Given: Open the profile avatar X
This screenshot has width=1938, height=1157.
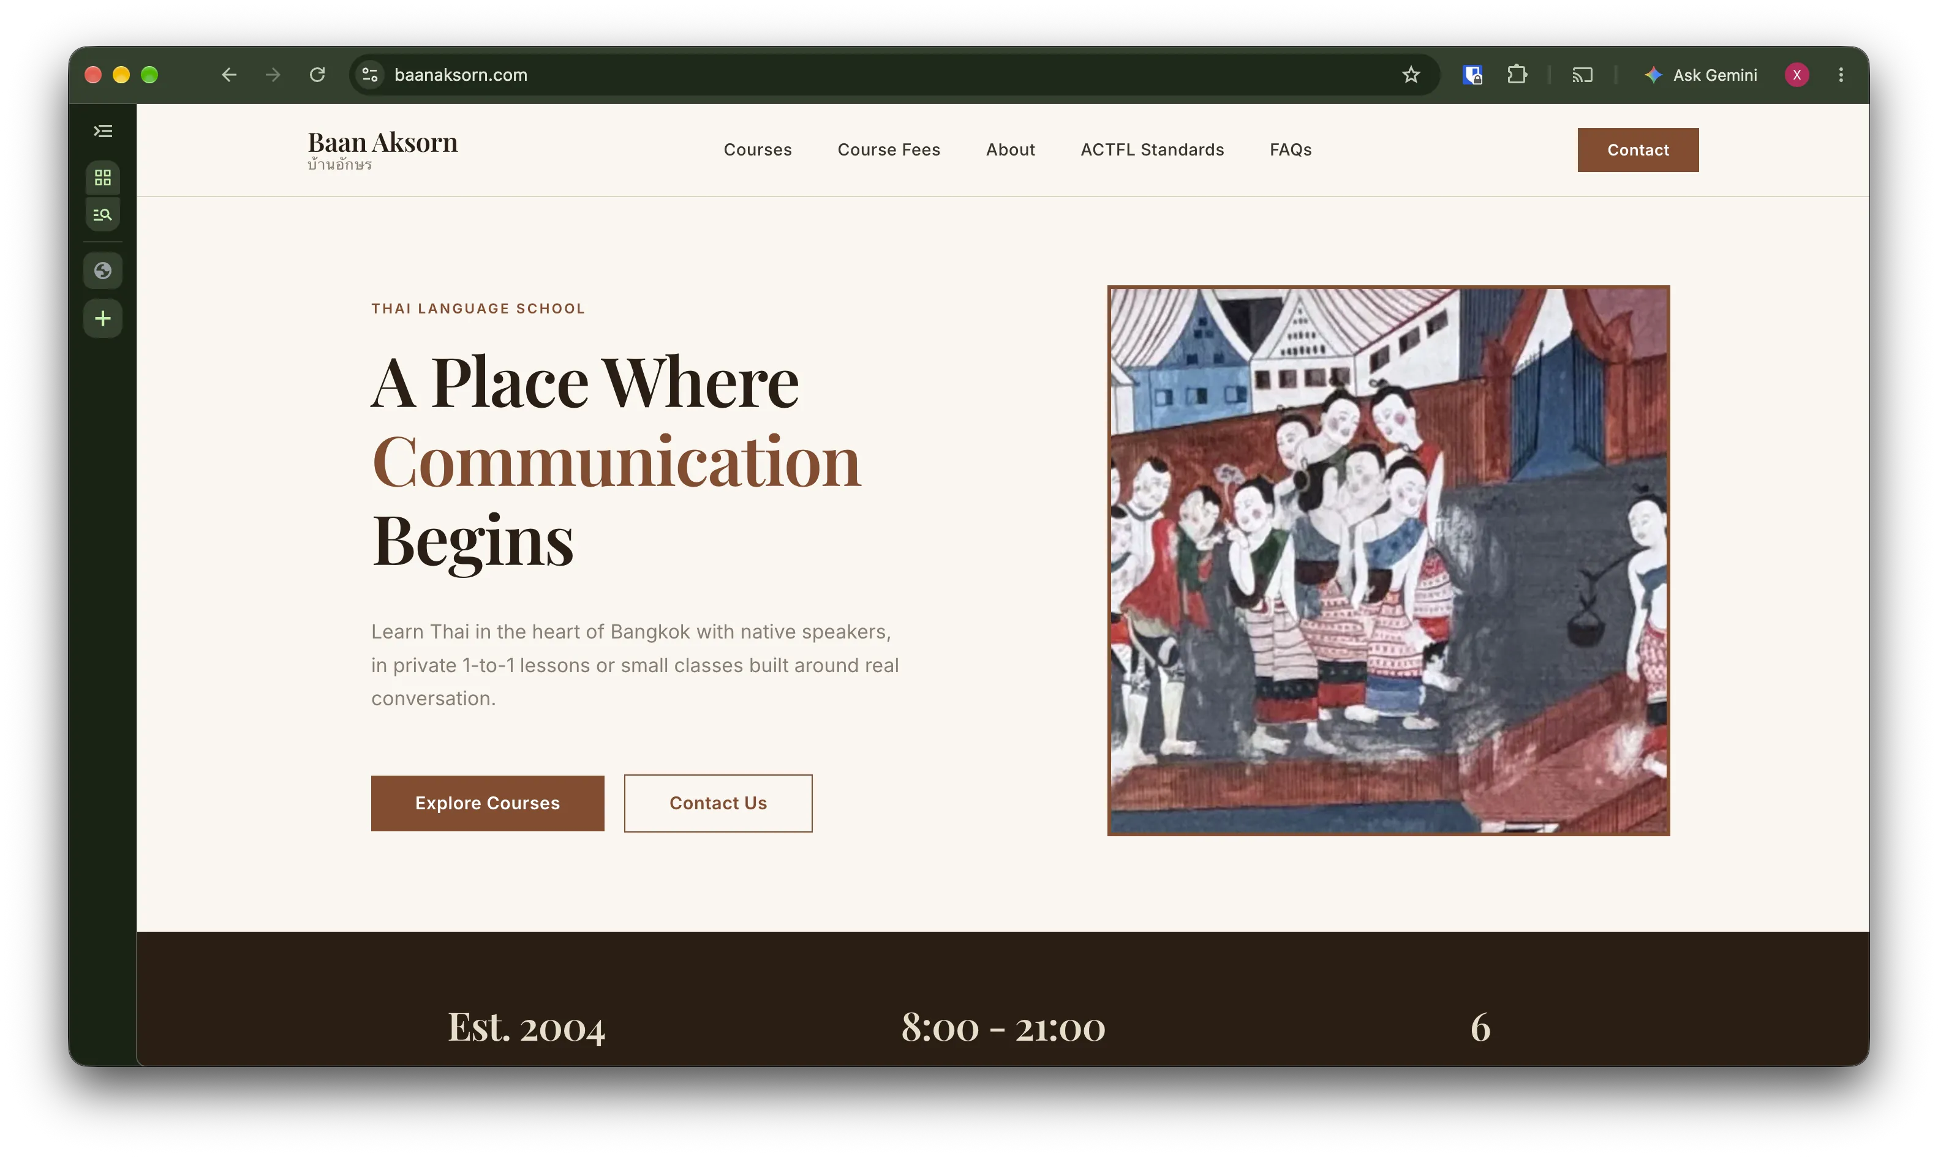Looking at the screenshot, I should click(1796, 75).
